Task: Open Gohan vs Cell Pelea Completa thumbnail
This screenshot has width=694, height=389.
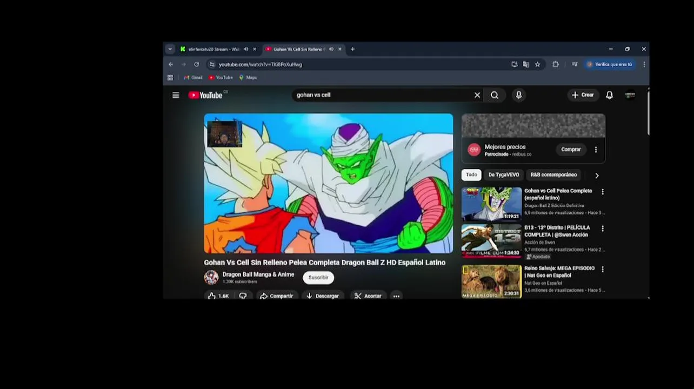Action: click(491, 204)
